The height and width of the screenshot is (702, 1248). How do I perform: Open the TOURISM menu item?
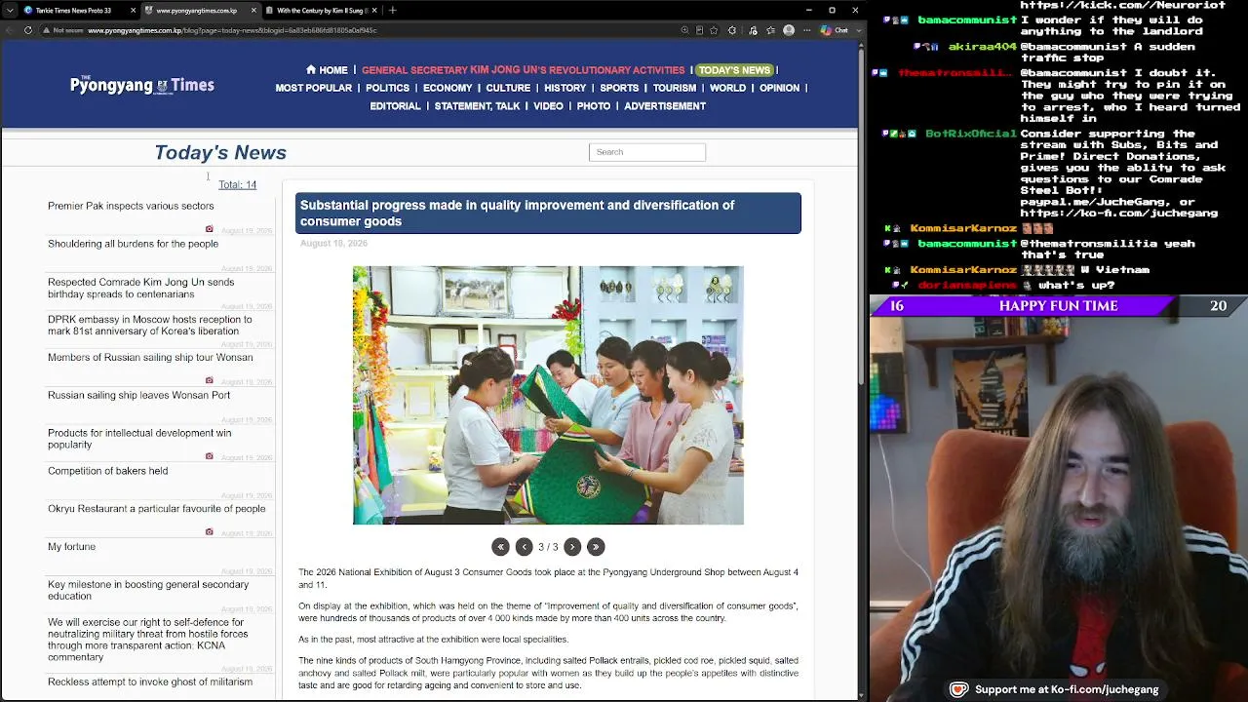[x=675, y=88]
